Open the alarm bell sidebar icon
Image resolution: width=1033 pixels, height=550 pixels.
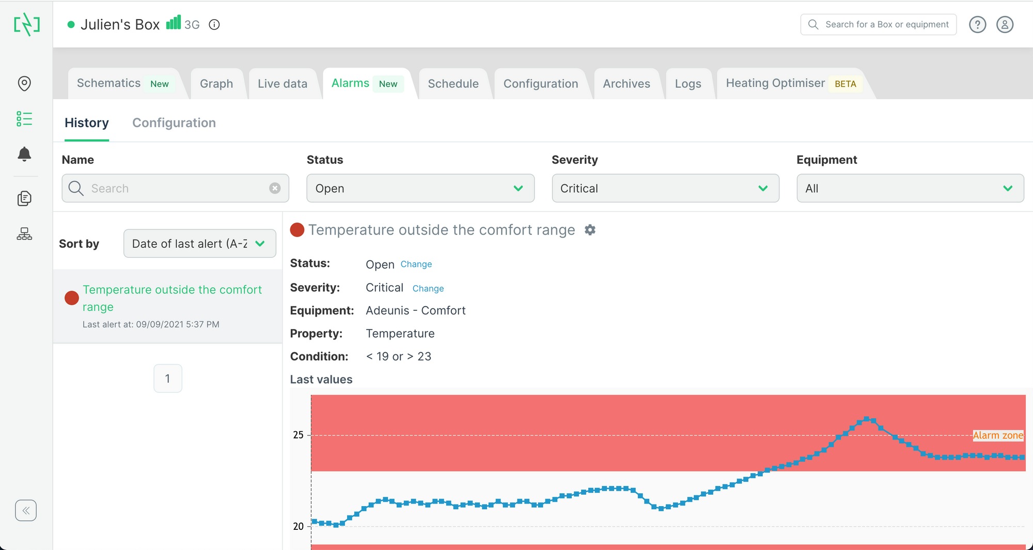(x=24, y=154)
